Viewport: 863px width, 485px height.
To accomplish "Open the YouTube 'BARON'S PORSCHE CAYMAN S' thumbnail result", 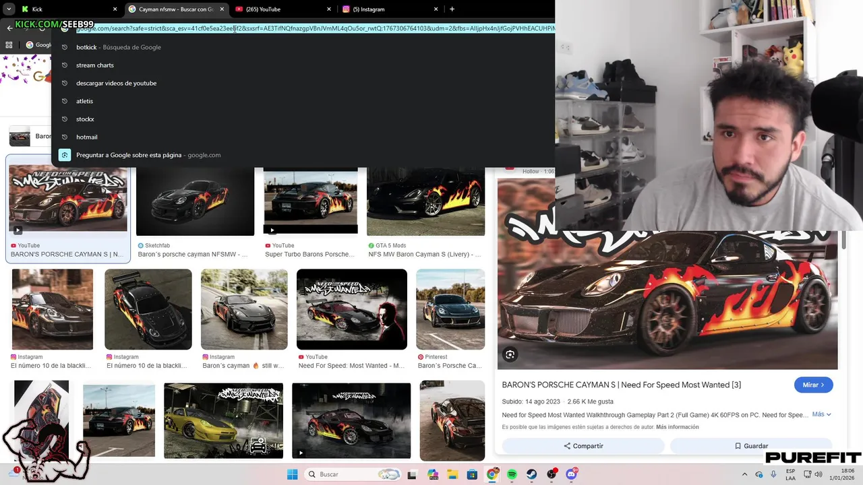I will (67, 199).
